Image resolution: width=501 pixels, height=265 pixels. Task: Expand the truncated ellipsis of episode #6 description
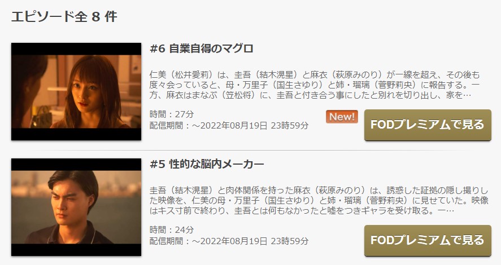coord(467,95)
